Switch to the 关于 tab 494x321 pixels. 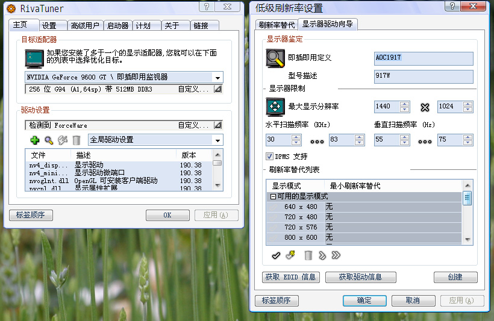[x=176, y=25]
